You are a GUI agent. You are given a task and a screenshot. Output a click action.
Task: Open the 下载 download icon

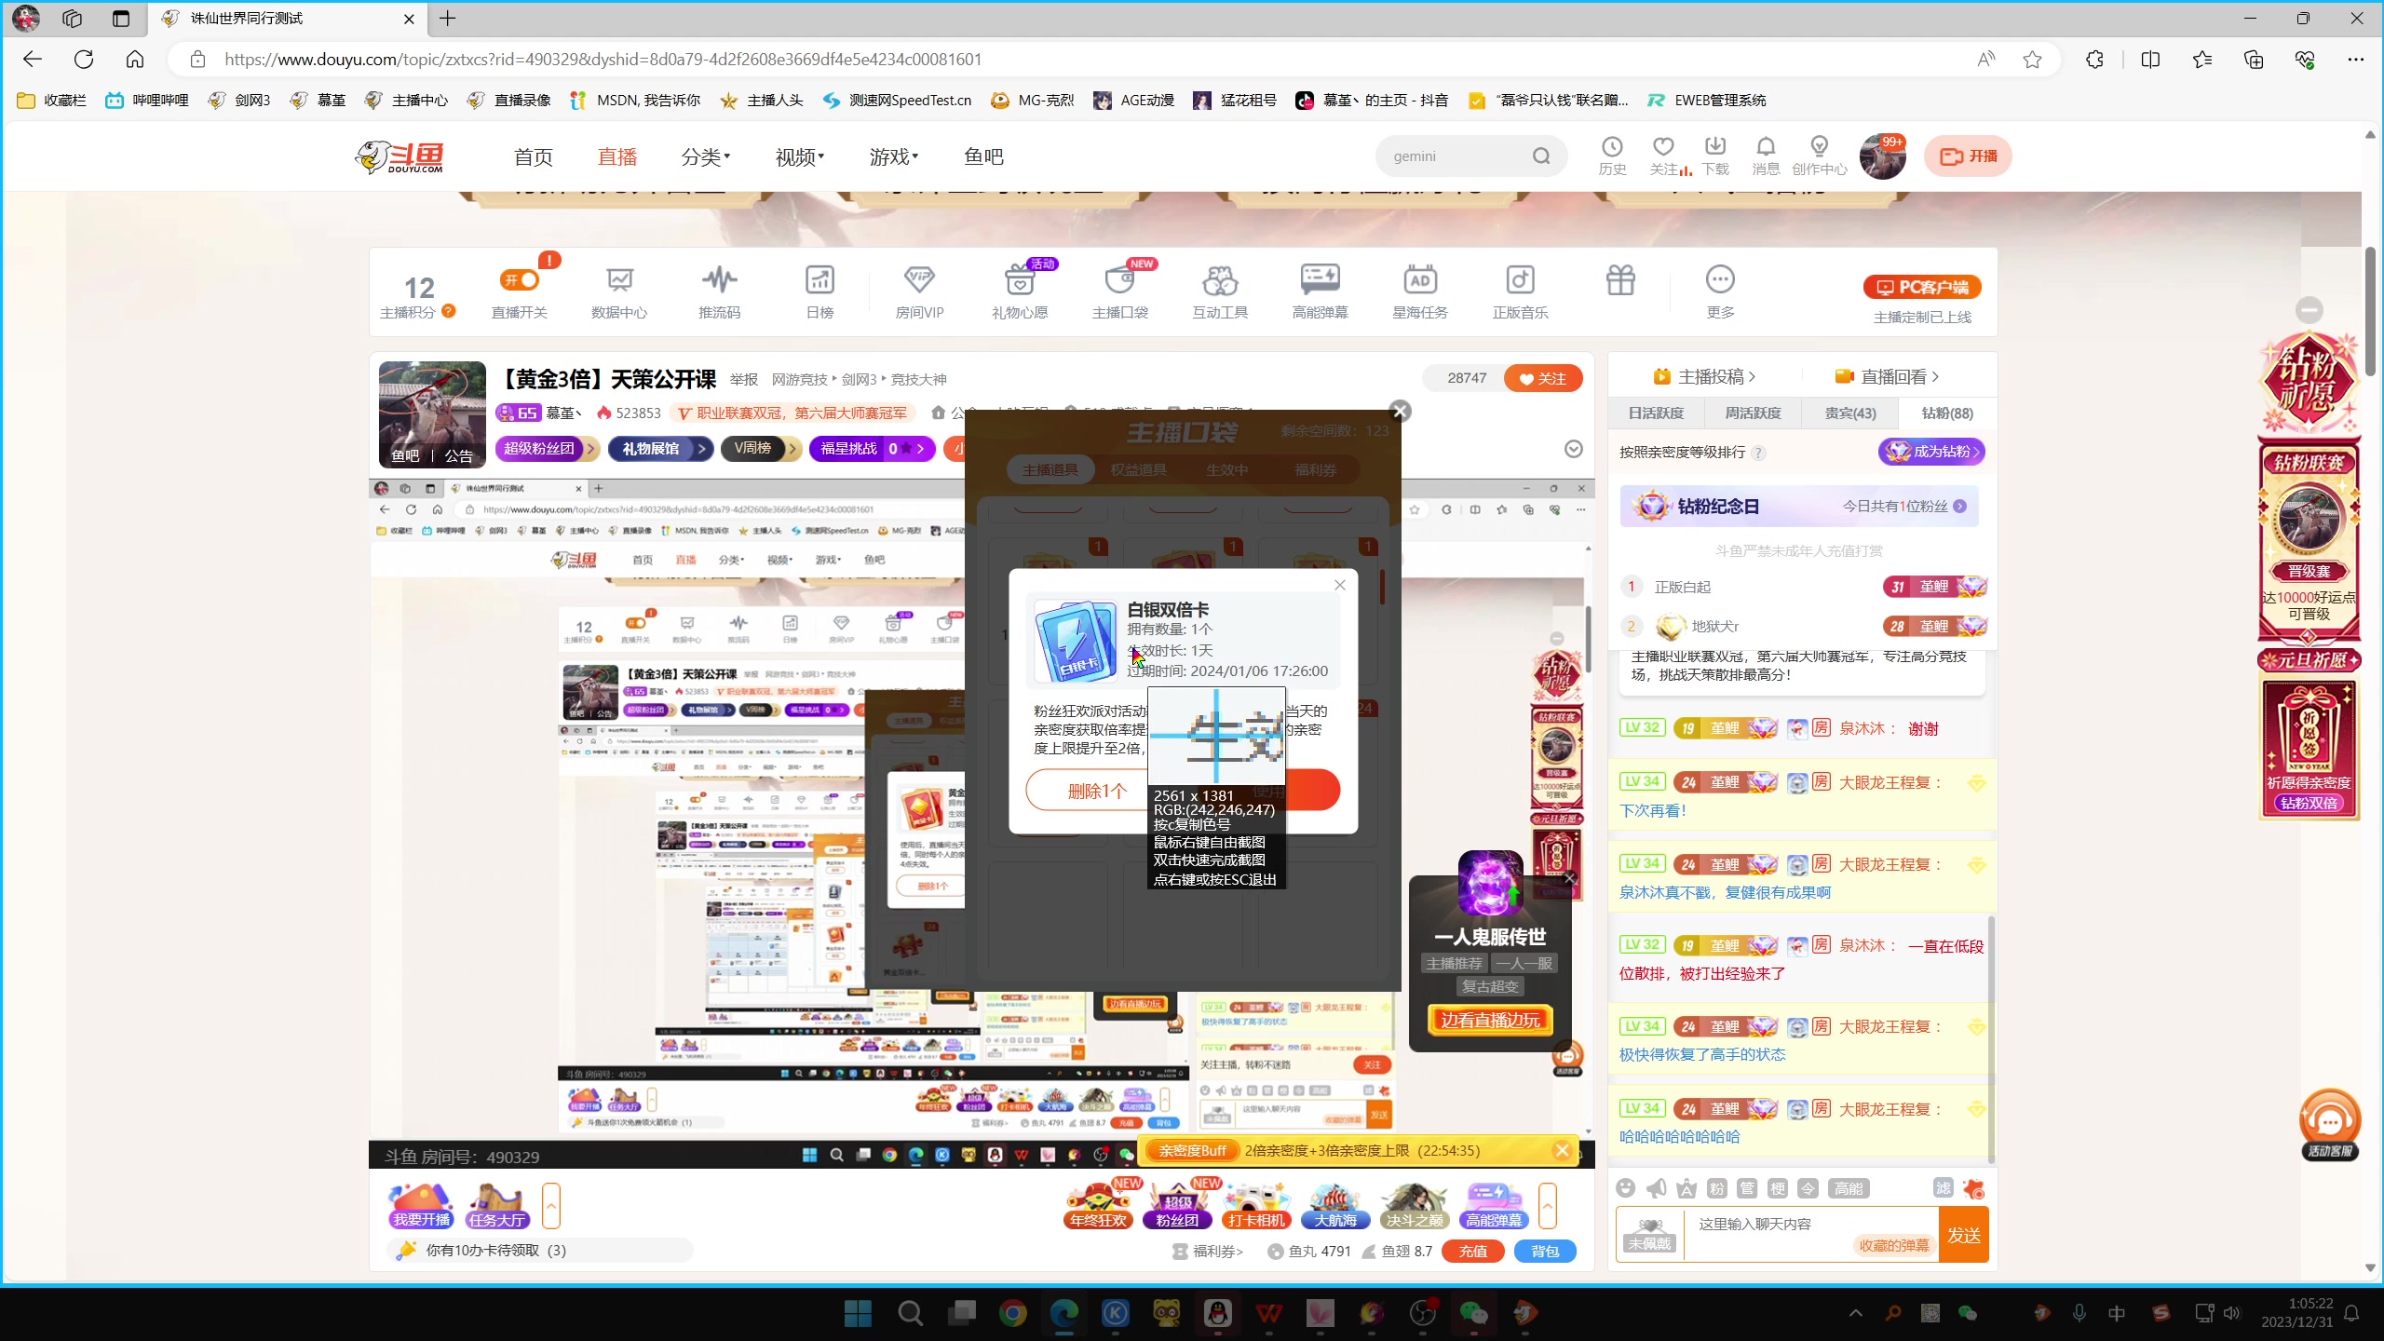click(1714, 156)
